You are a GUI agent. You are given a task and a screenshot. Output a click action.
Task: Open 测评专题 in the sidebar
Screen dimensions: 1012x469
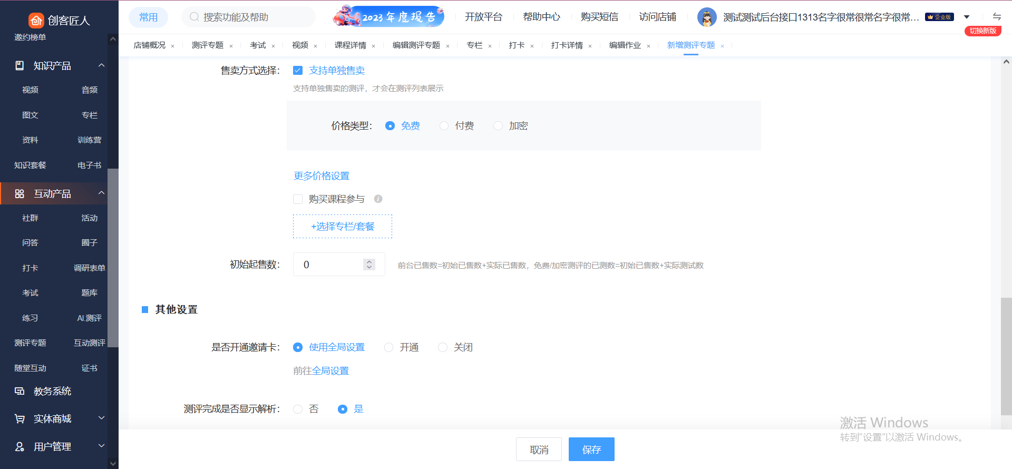pos(30,343)
